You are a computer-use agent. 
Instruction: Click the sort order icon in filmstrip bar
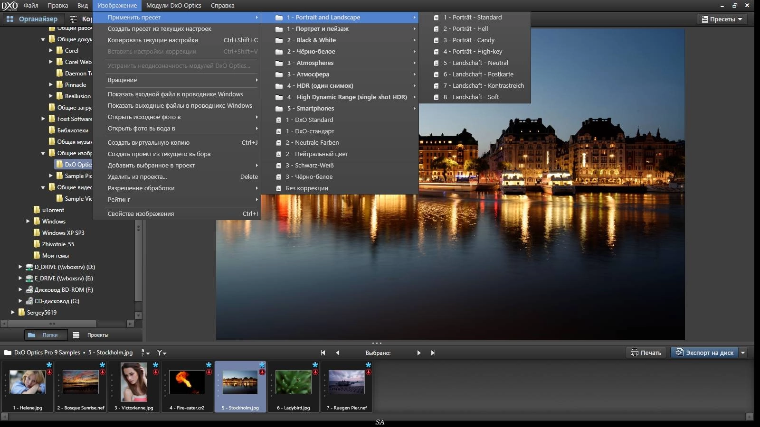click(145, 353)
